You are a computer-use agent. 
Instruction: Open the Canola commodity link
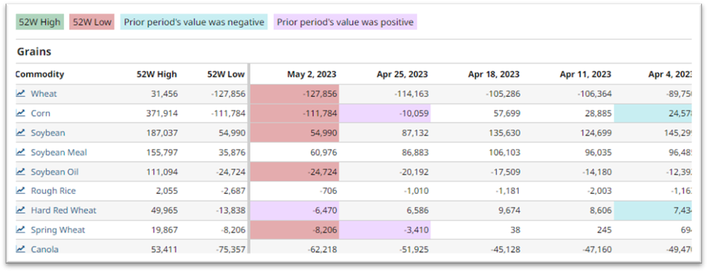[x=44, y=249]
